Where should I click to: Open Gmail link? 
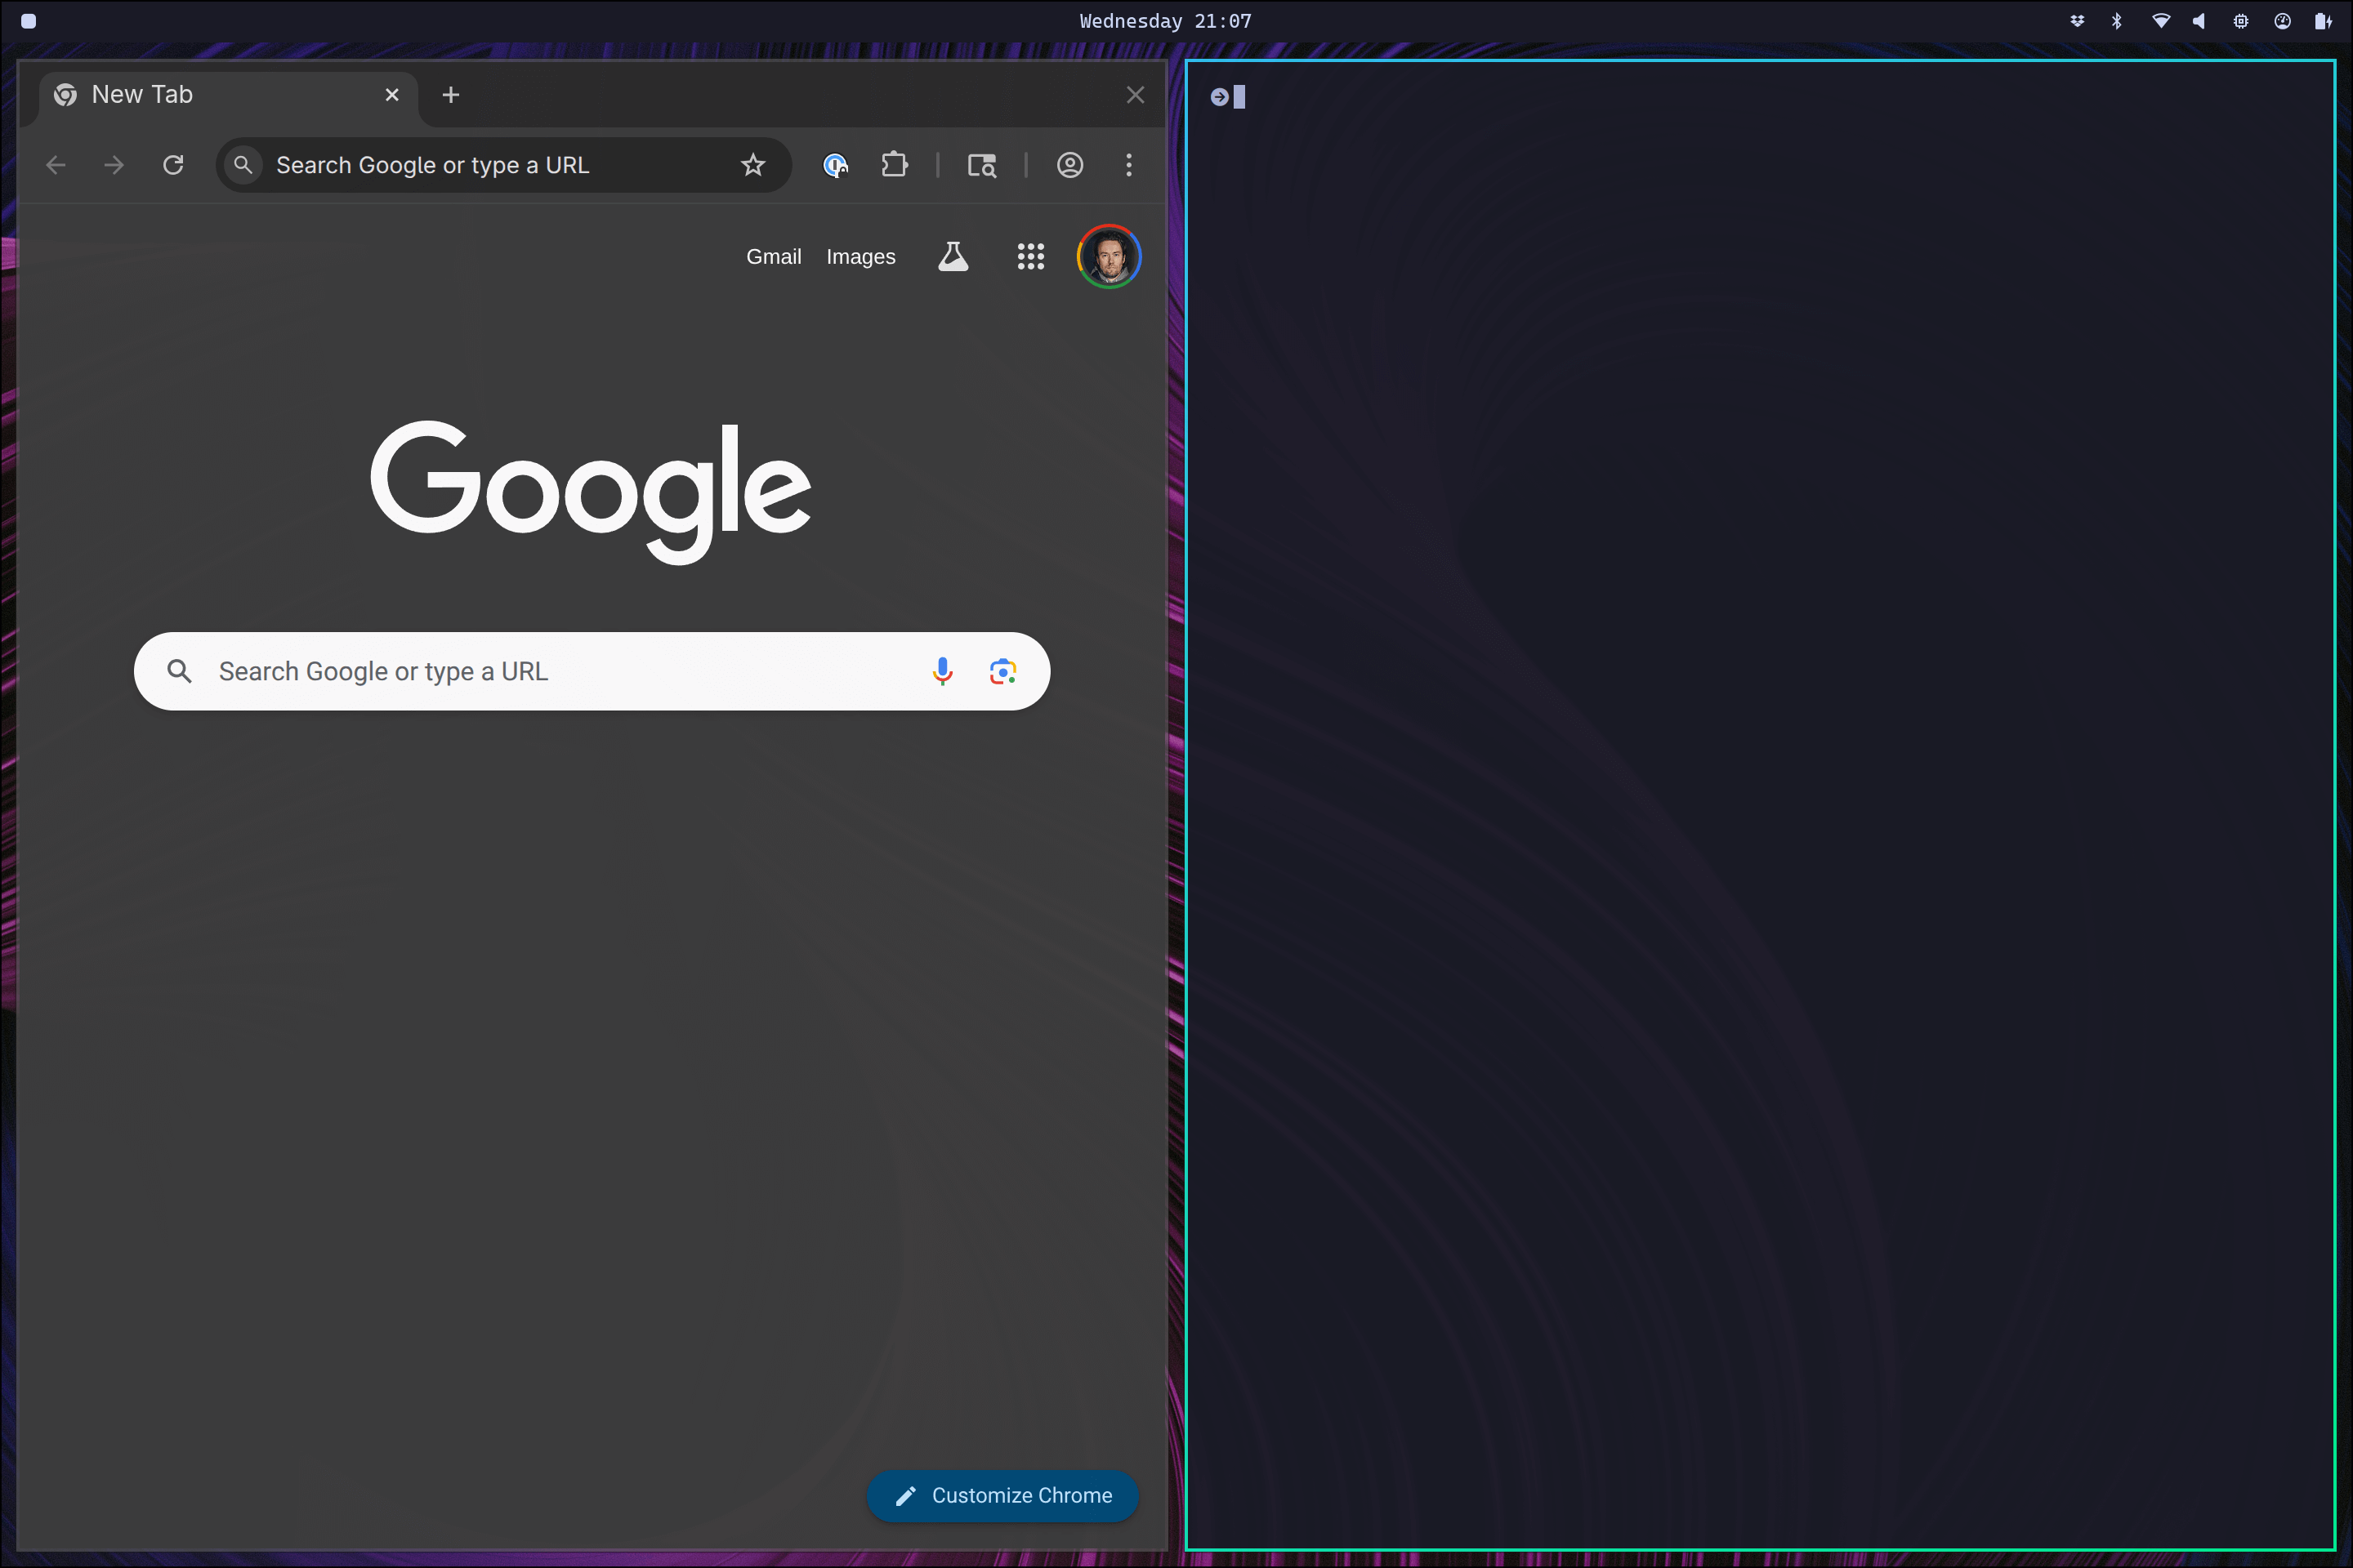(774, 257)
